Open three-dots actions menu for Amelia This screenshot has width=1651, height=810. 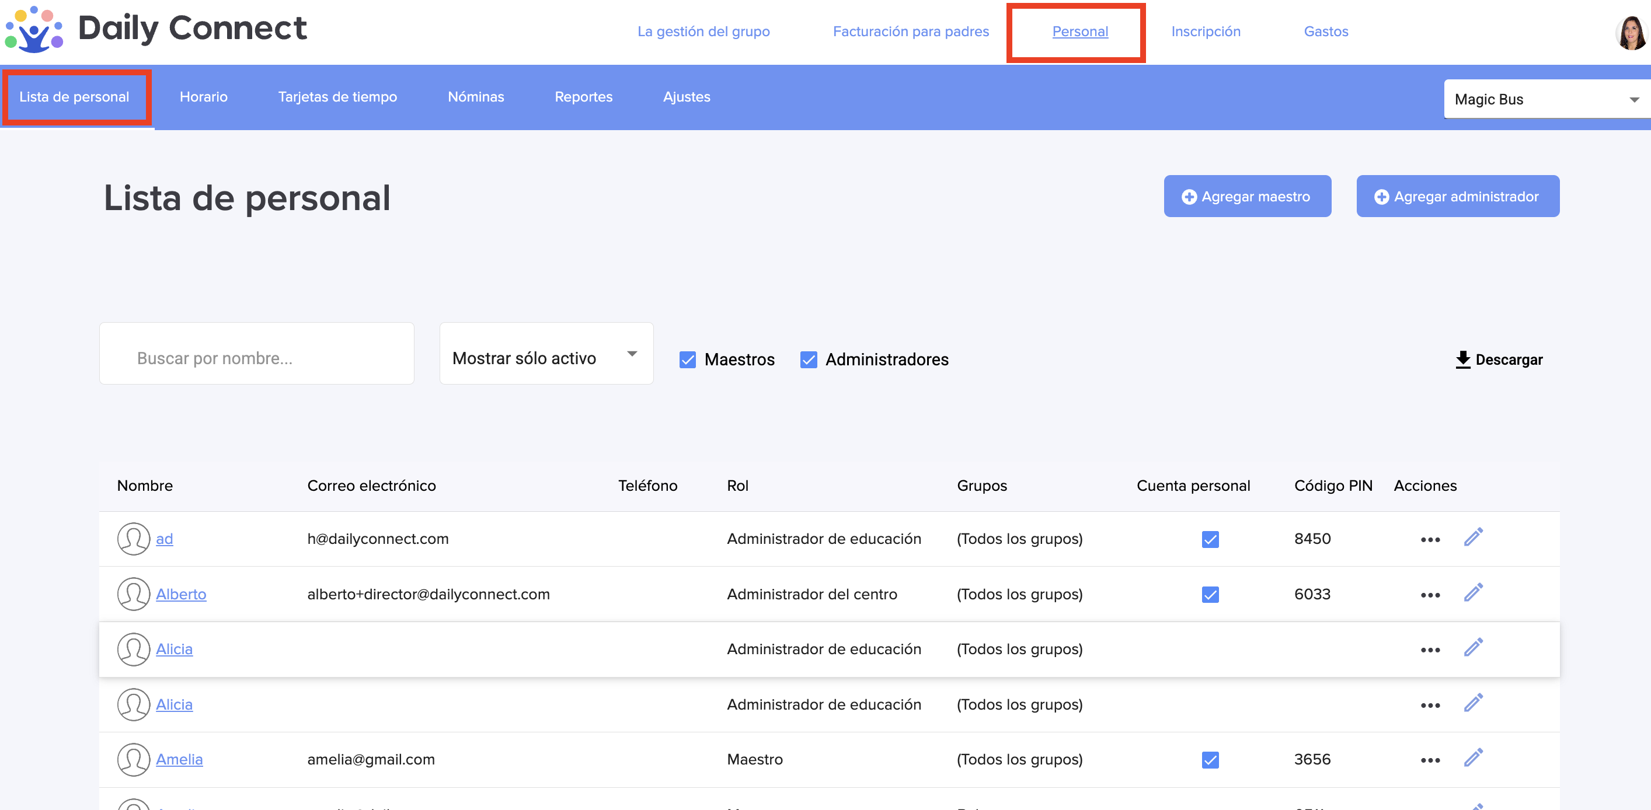1430,760
